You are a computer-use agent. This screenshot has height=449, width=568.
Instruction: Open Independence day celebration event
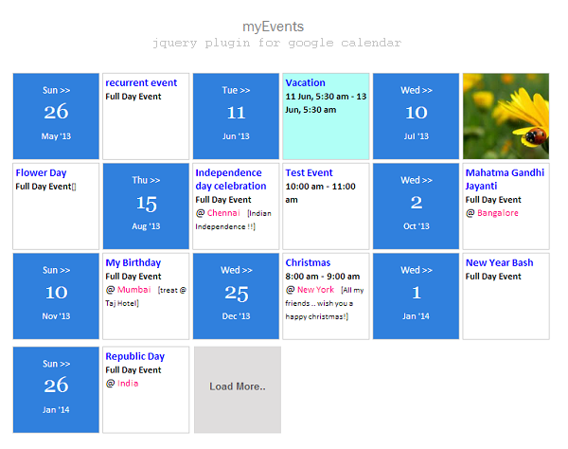pyautogui.click(x=231, y=179)
